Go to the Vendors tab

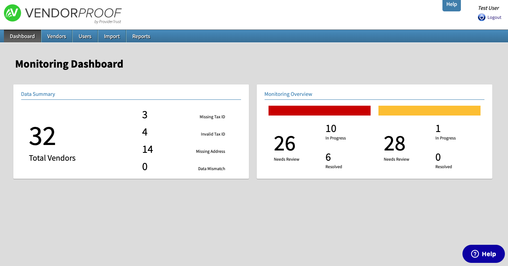[x=57, y=36]
